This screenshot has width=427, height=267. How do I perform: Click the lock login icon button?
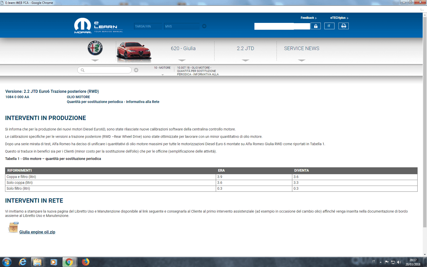[x=316, y=26]
